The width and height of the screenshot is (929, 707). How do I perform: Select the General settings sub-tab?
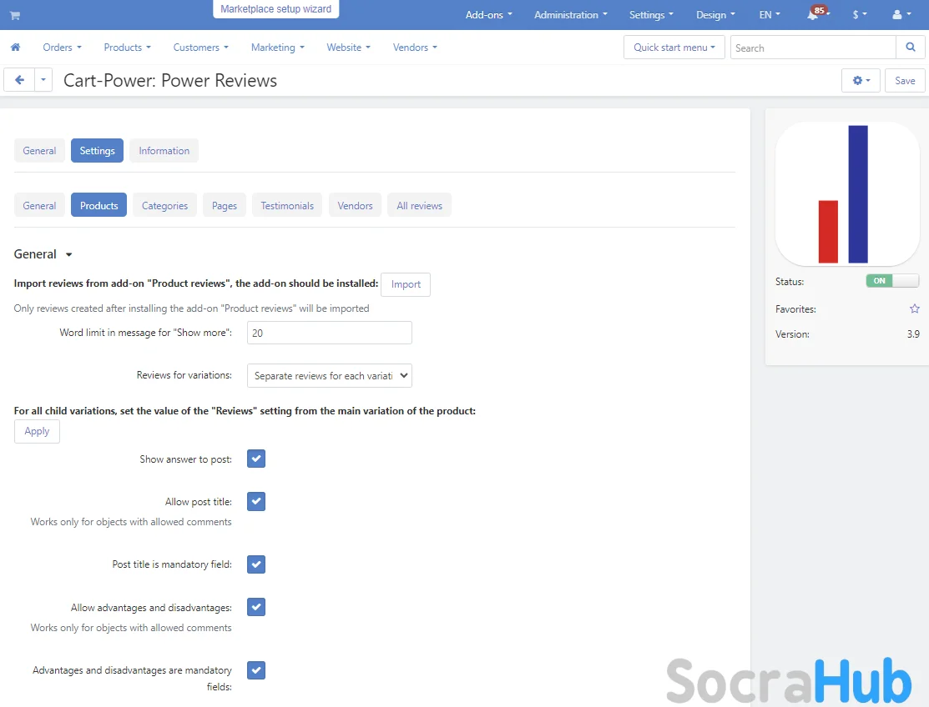click(40, 205)
